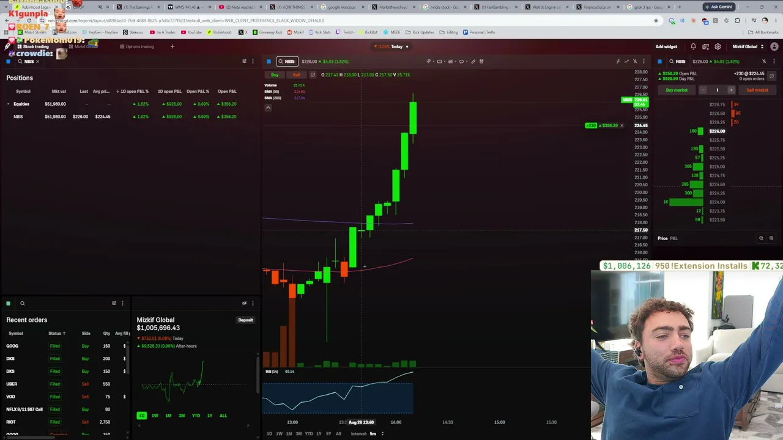Switch to the Stock trading layout tab
This screenshot has width=783, height=440.
[33, 46]
